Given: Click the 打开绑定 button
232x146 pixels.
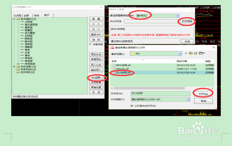Looking at the screenshot, I should [187, 21].
